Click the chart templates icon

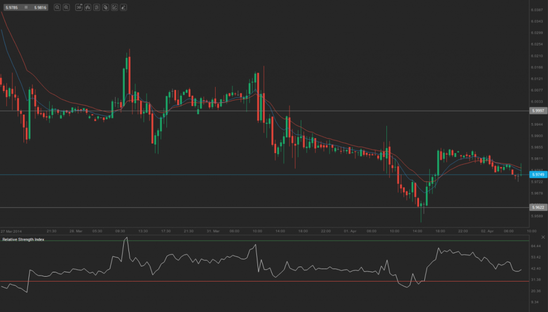pos(106,7)
